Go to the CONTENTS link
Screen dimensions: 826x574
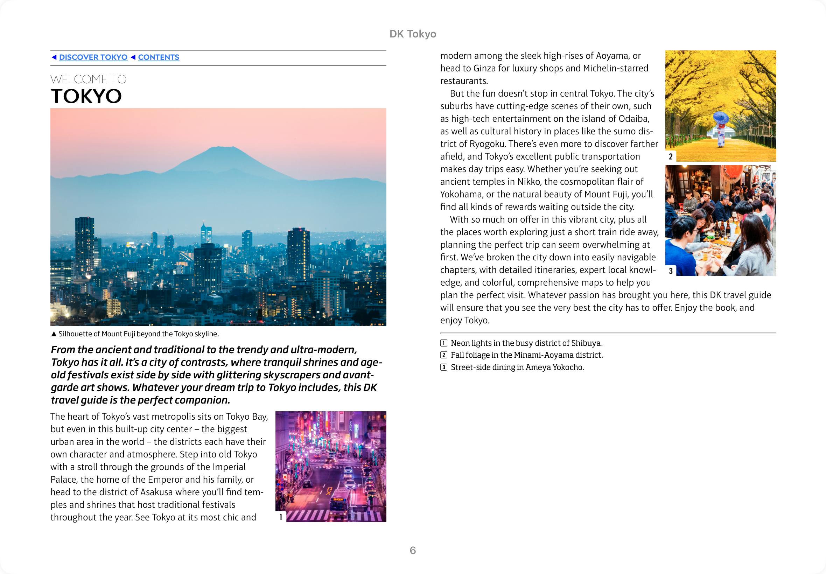point(159,57)
